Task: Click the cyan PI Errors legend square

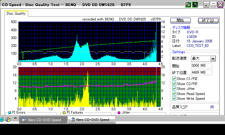Action: 10,113
